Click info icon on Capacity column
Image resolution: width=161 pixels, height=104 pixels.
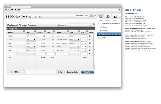(45, 31)
